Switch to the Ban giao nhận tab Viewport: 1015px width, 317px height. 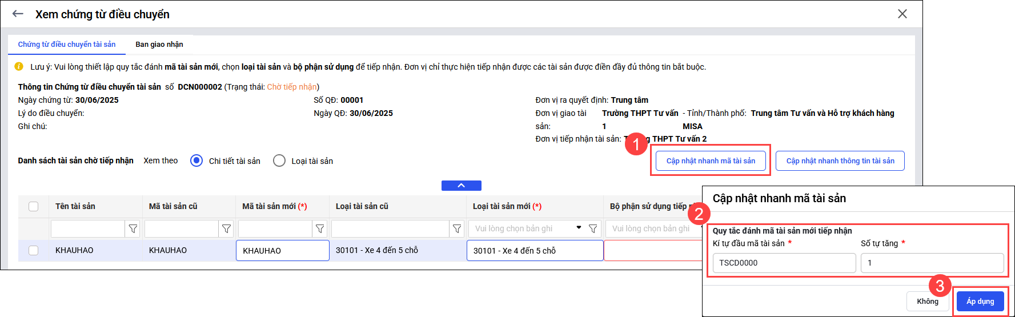click(159, 44)
